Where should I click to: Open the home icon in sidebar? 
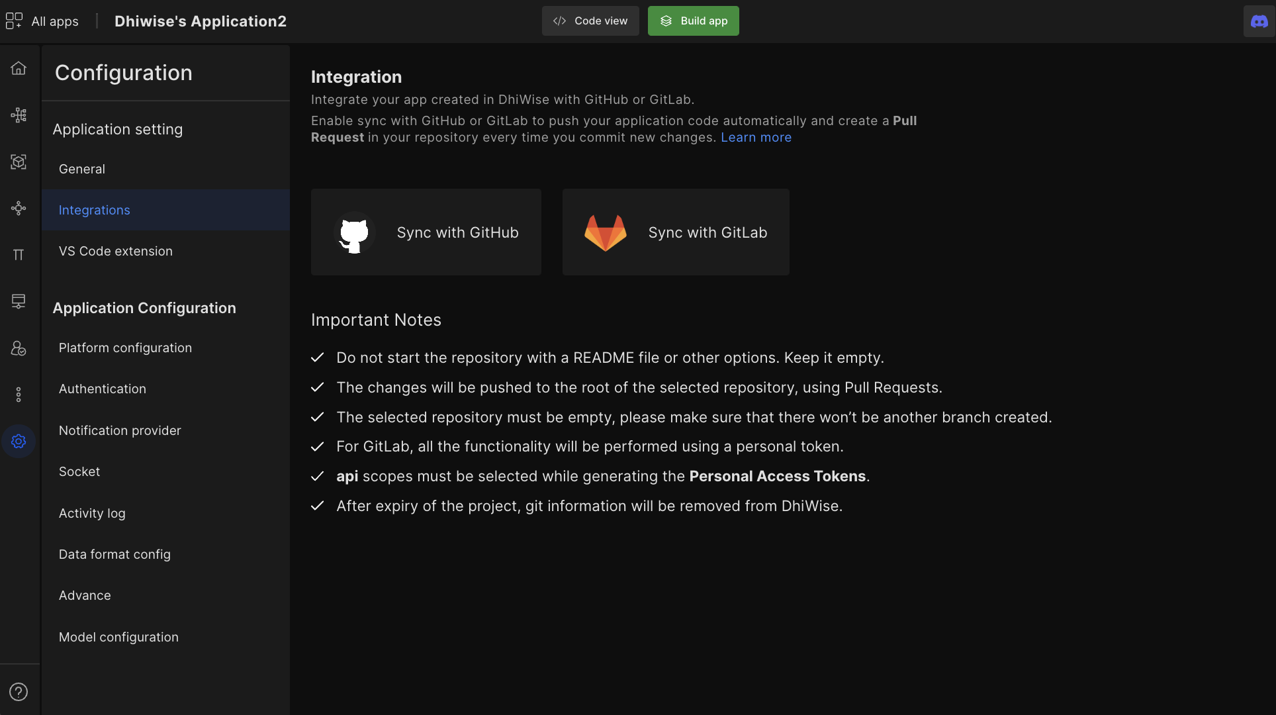(19, 68)
